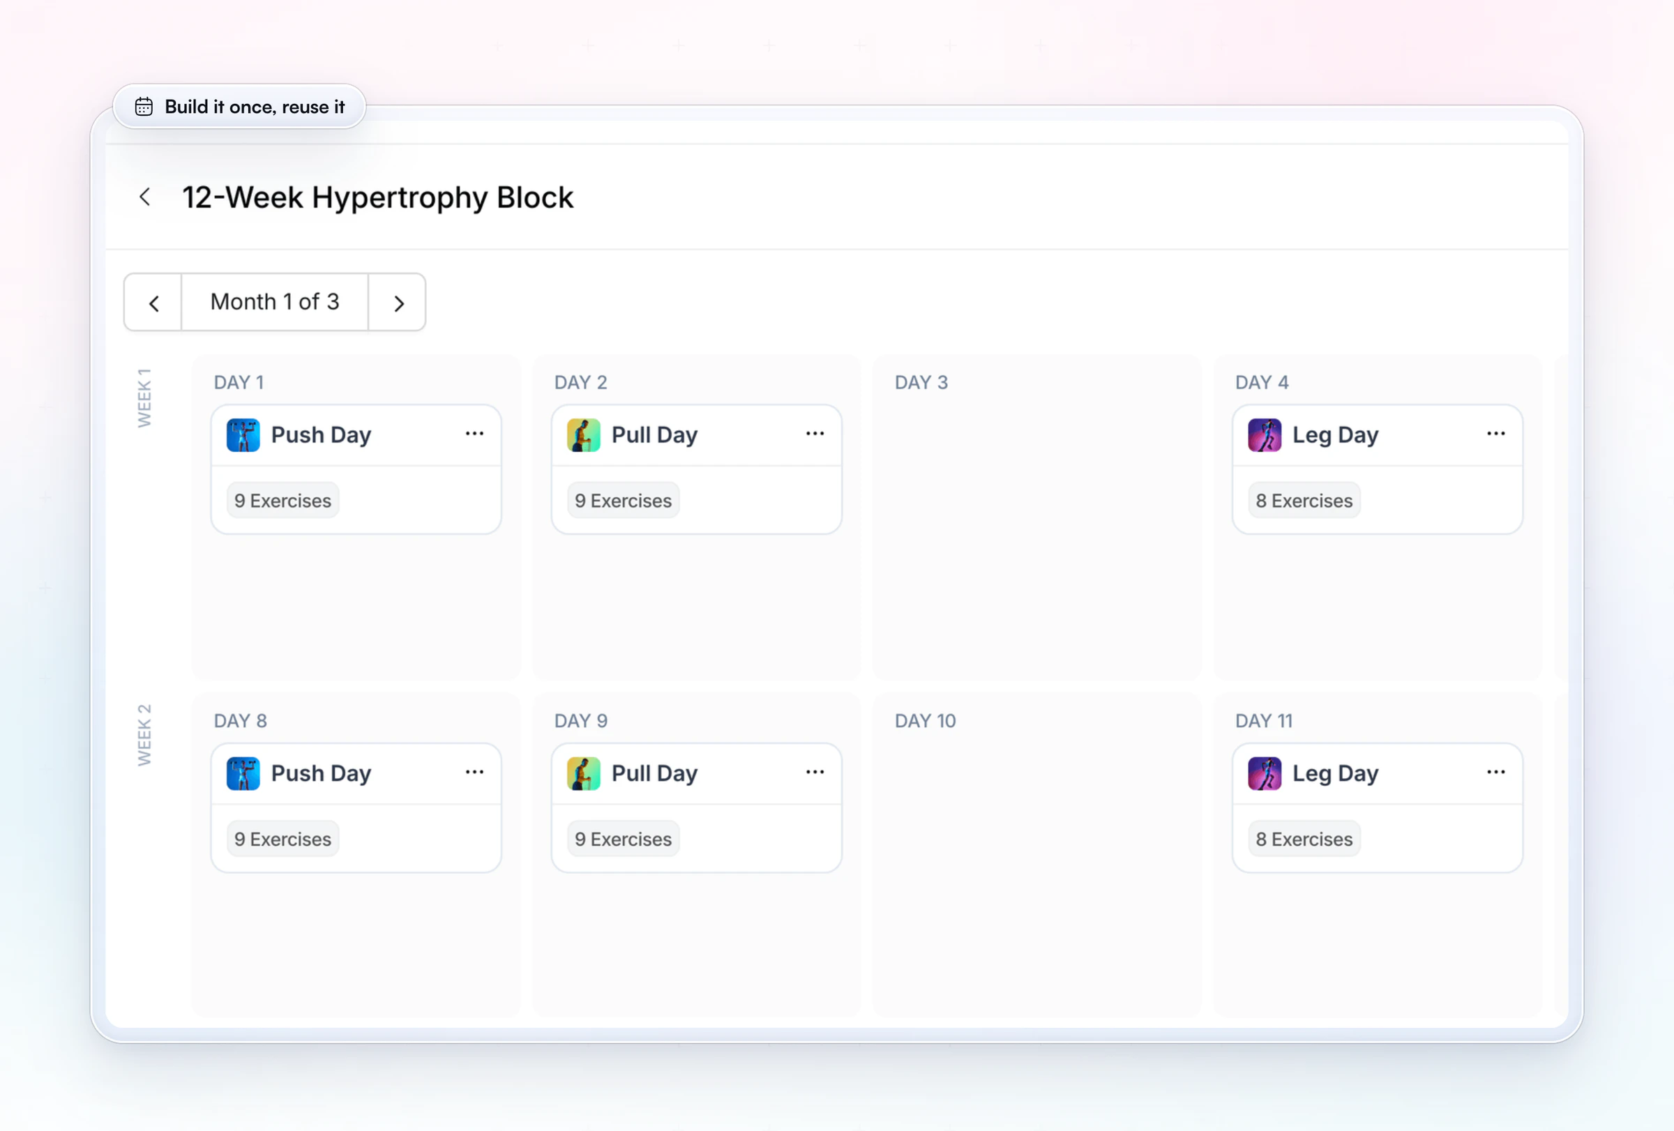Click the WEEK 1 row label
Image resolution: width=1674 pixels, height=1131 pixels.
(x=145, y=398)
